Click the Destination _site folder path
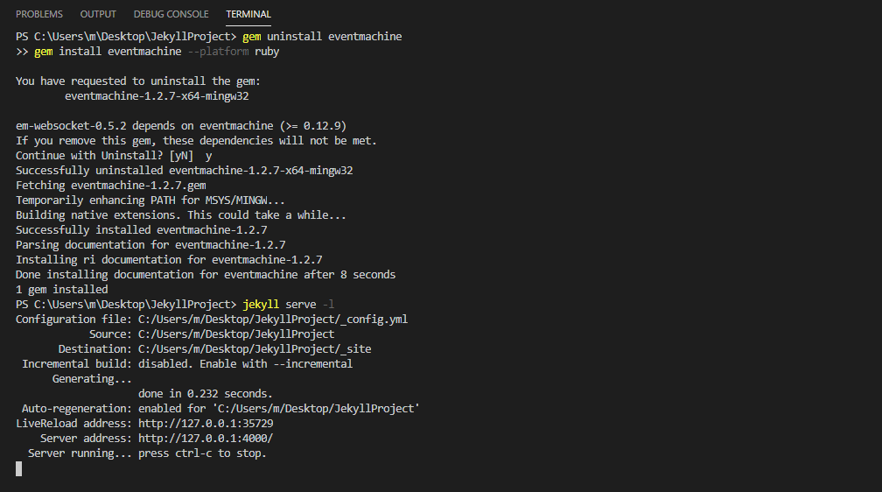Screen dimensions: 882x492 [x=255, y=348]
